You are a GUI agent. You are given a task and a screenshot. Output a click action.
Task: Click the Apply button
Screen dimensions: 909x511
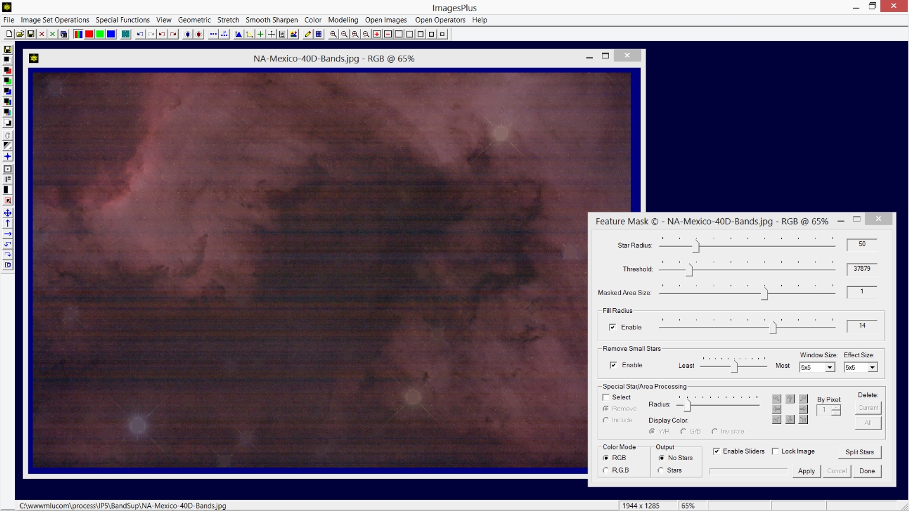pyautogui.click(x=807, y=471)
